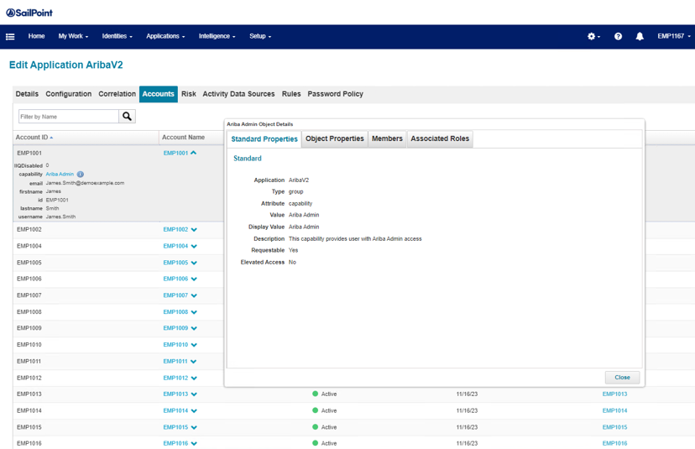Expand the EMP1015 account row
This screenshot has height=449, width=695.
194,427
